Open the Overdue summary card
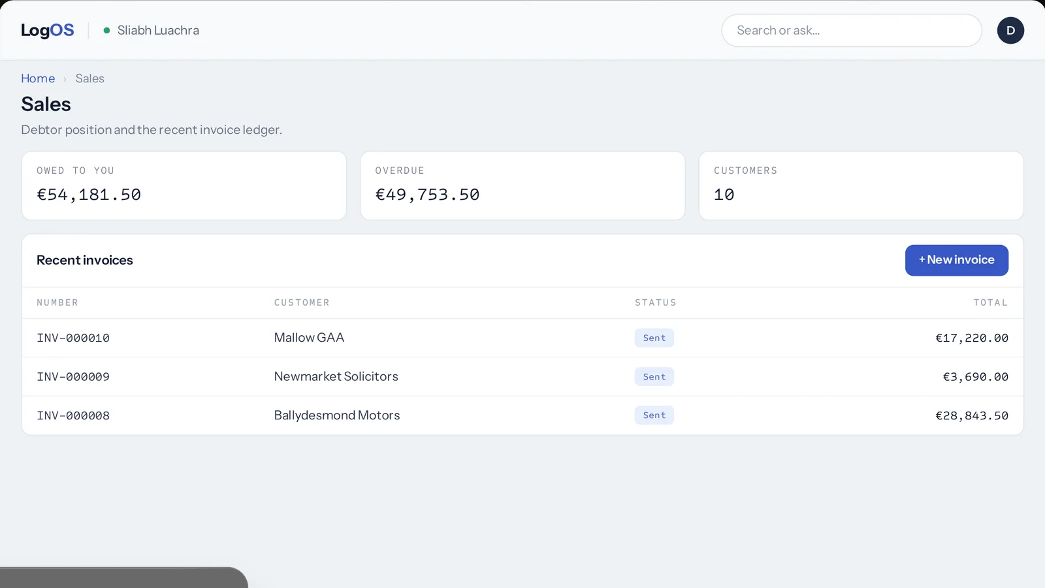 [522, 186]
